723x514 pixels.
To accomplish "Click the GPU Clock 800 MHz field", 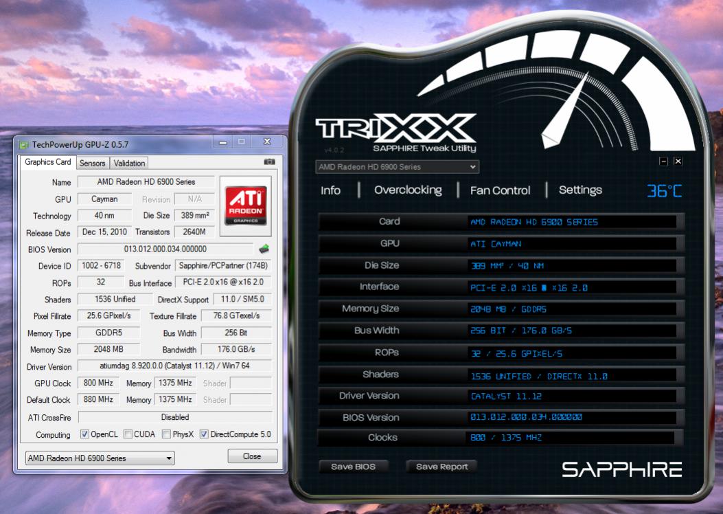I will 98,383.
